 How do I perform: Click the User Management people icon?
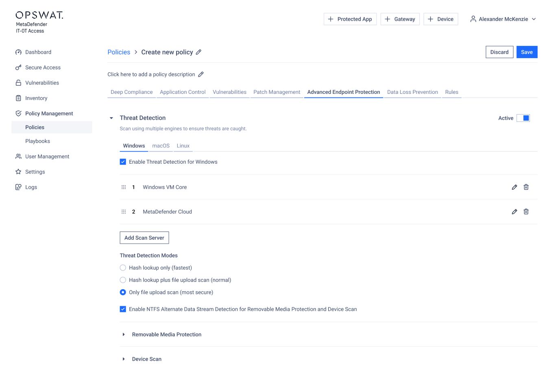click(18, 156)
